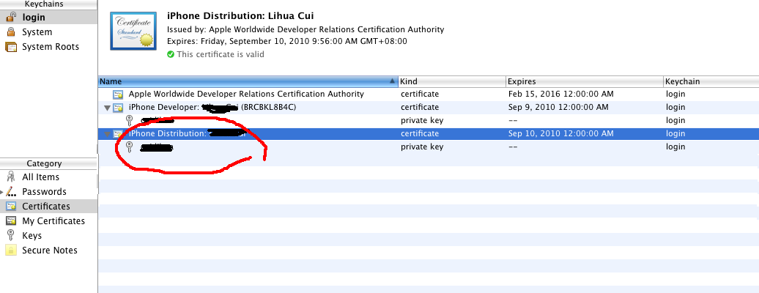759x293 pixels.
Task: Click the 'Sep 9, 2010 12:00:00 AM' cell
Action: 558,107
